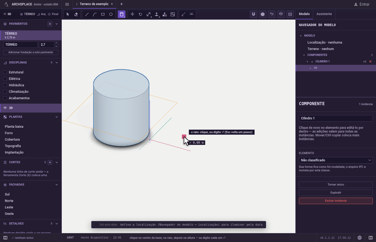Activate the line drawing tool
Screen dimensions: 376x242
tap(87, 14)
